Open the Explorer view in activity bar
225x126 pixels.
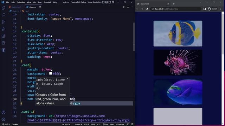[4, 8]
